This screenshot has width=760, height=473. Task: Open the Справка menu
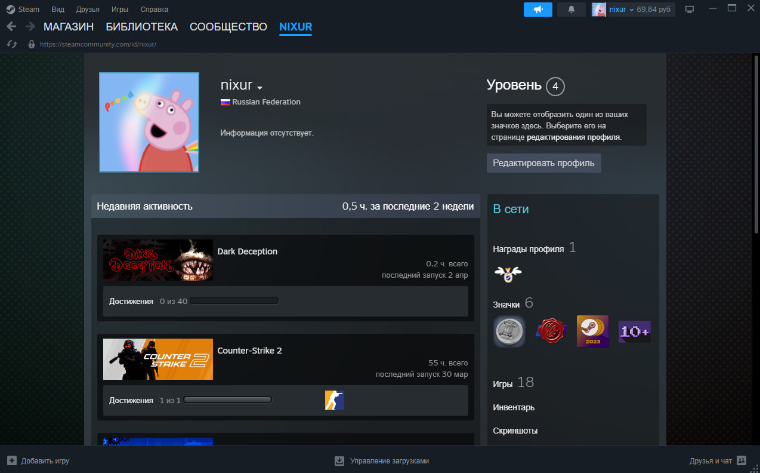pos(154,10)
